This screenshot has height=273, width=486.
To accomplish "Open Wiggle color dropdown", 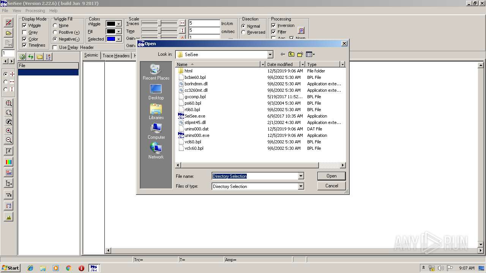I will (119, 24).
